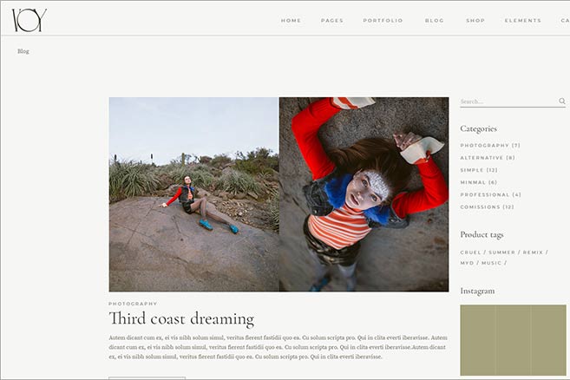Focus the sidebar Search field
This screenshot has width=570, height=380.
click(509, 102)
